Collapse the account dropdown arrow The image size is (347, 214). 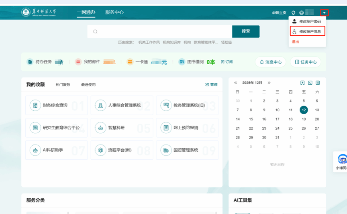coord(325,13)
